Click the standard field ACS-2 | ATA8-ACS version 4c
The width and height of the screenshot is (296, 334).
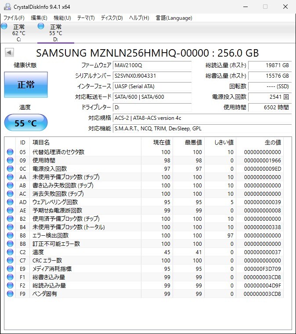[202, 118]
